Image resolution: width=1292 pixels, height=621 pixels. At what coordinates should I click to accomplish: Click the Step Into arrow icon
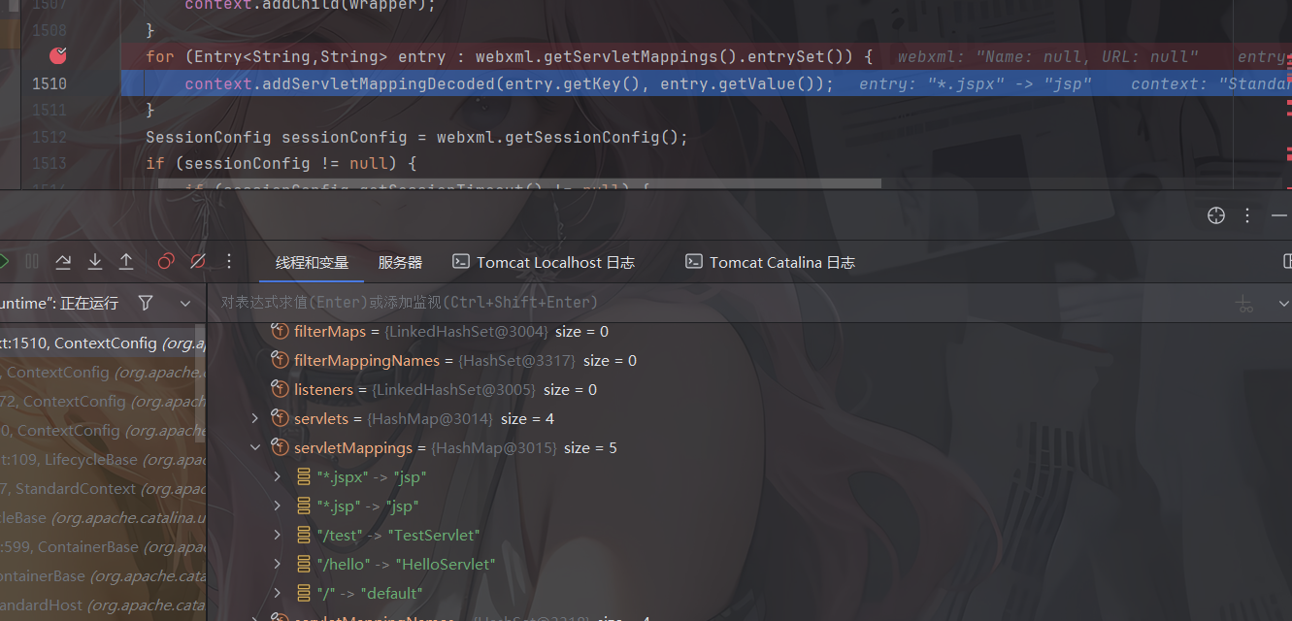pyautogui.click(x=95, y=262)
